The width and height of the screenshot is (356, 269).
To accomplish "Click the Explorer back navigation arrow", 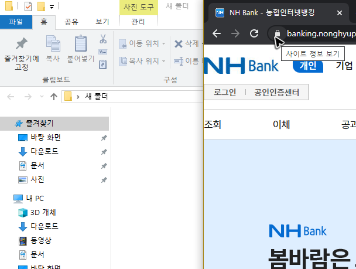I will (11, 97).
